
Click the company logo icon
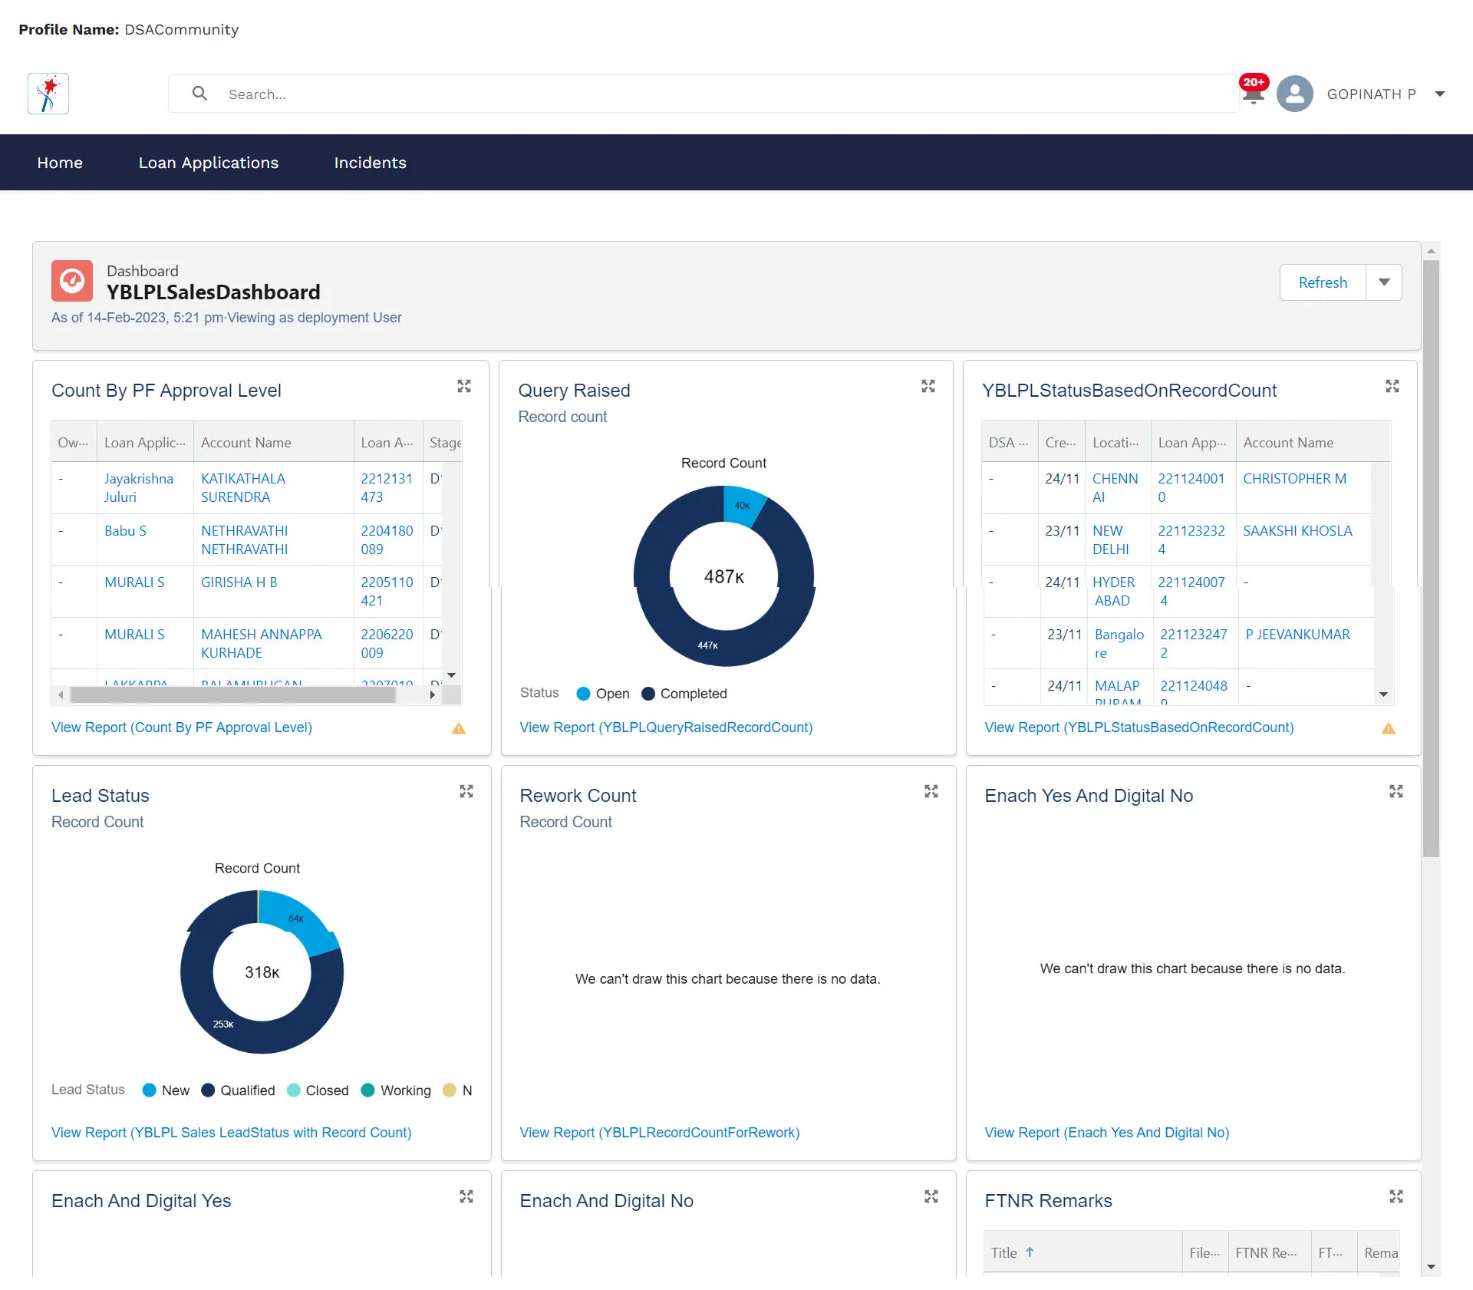pos(48,94)
